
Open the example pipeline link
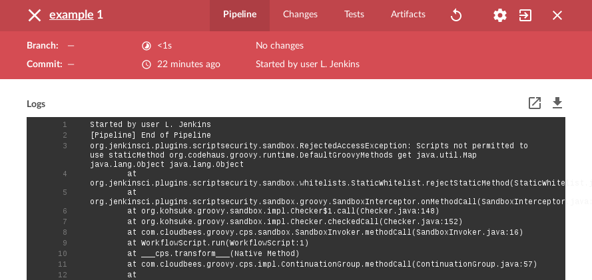(71, 15)
